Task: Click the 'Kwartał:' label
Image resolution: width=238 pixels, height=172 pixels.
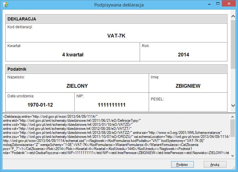Action: coord(14,46)
